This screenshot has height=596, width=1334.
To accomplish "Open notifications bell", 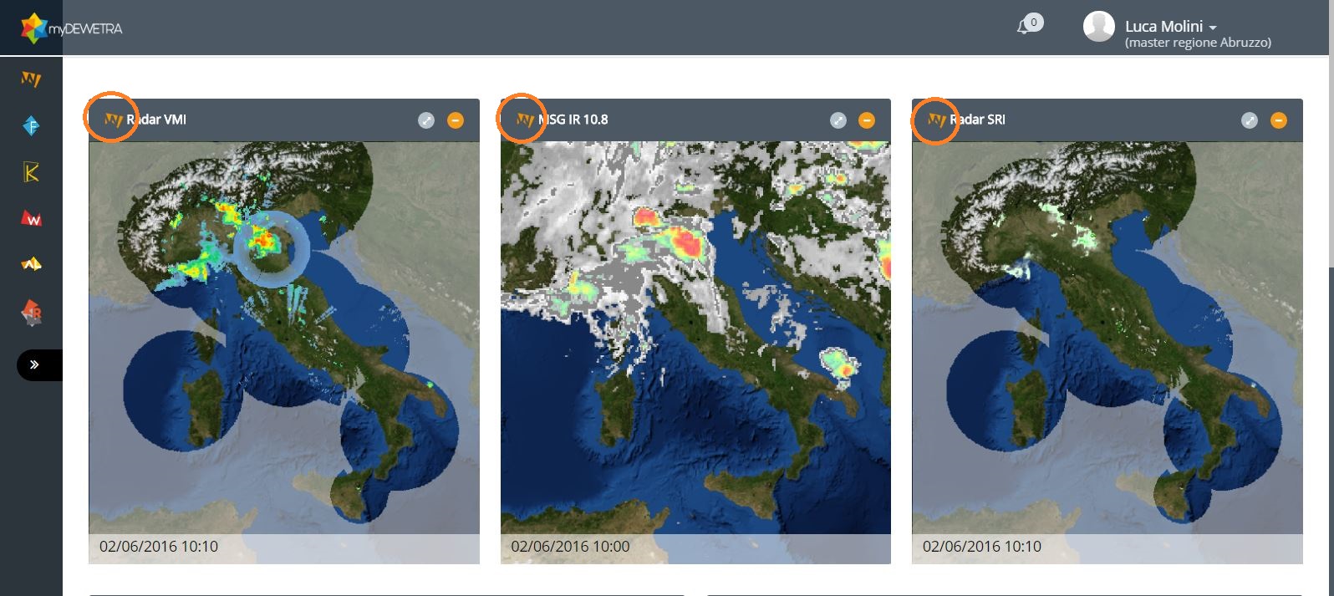I will [x=1023, y=27].
